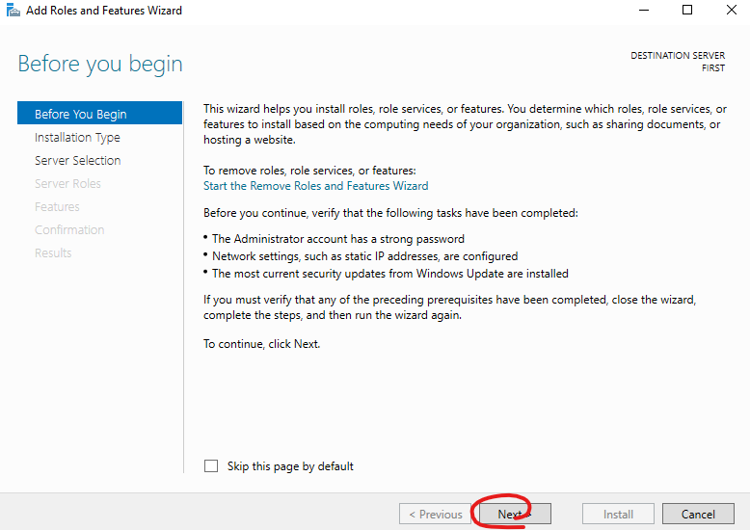Click the Previous button
750x530 pixels.
pyautogui.click(x=436, y=515)
